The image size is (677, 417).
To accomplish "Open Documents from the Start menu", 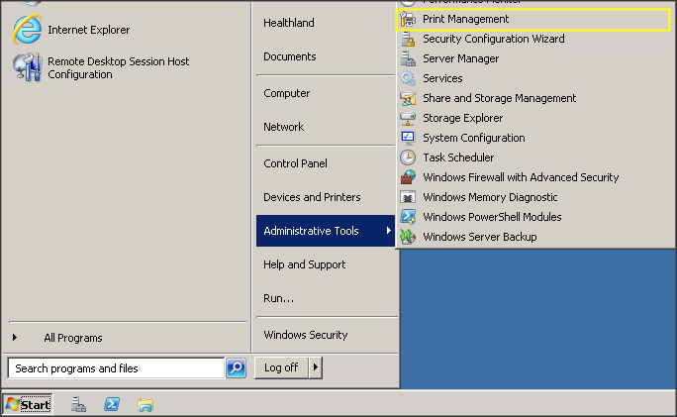I will [290, 56].
